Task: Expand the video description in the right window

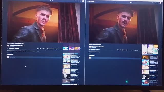Action: [92, 54]
